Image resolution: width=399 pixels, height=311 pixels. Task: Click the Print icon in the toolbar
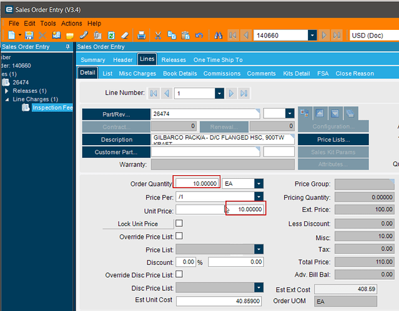click(142, 36)
